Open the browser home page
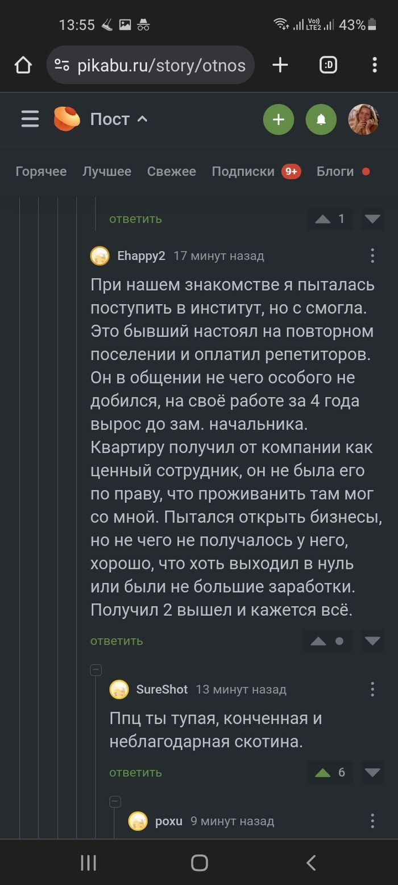The width and height of the screenshot is (398, 885). (x=23, y=65)
